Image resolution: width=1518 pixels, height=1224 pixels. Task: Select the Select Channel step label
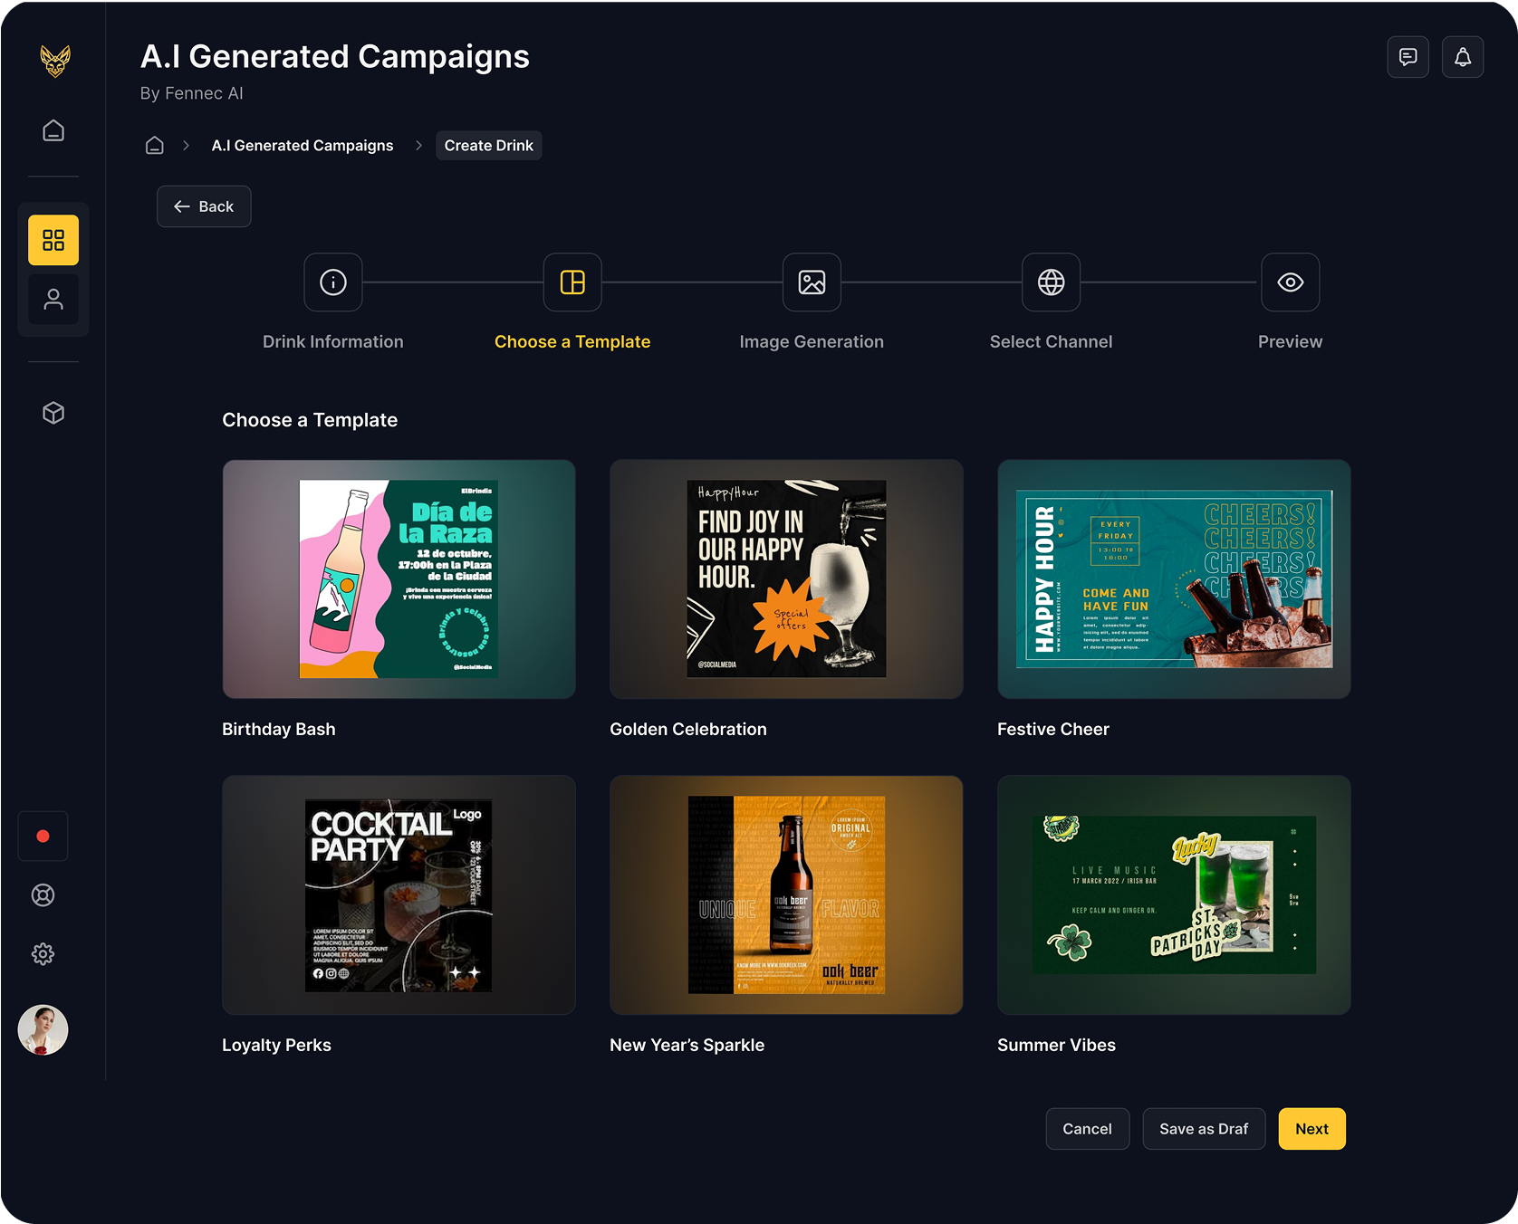click(x=1051, y=342)
